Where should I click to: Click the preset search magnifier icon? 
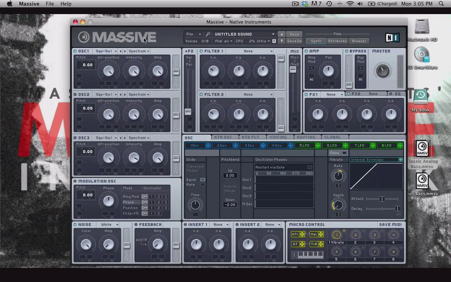[208, 34]
